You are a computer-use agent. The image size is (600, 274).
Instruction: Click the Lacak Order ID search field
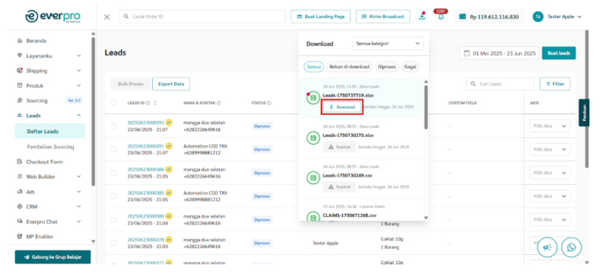tap(202, 17)
